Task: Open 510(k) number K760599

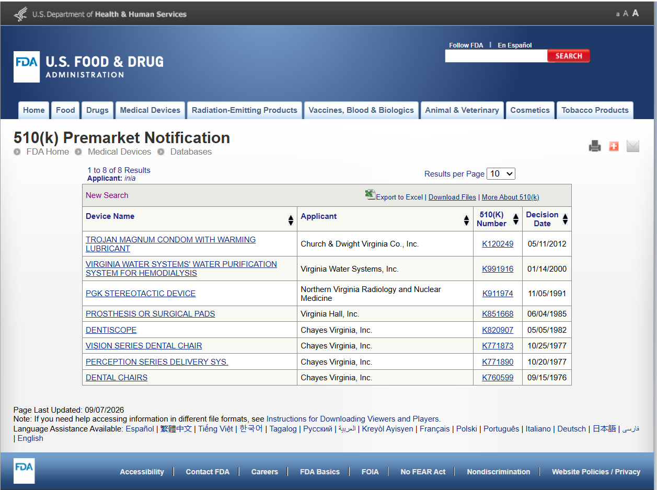Action: [498, 378]
